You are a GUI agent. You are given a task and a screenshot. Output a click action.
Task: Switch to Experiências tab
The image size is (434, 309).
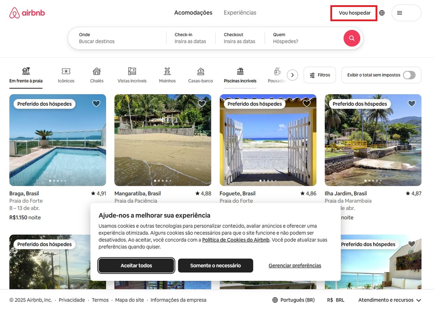(240, 13)
